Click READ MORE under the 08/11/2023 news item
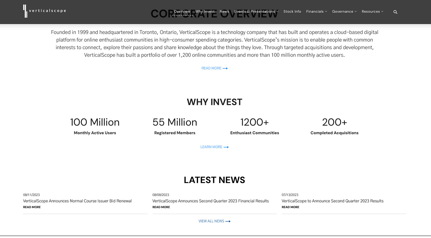431x238 pixels. [x=32, y=207]
